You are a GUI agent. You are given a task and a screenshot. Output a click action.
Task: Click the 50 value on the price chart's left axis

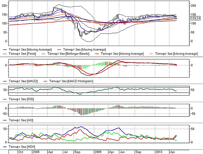[5, 33]
